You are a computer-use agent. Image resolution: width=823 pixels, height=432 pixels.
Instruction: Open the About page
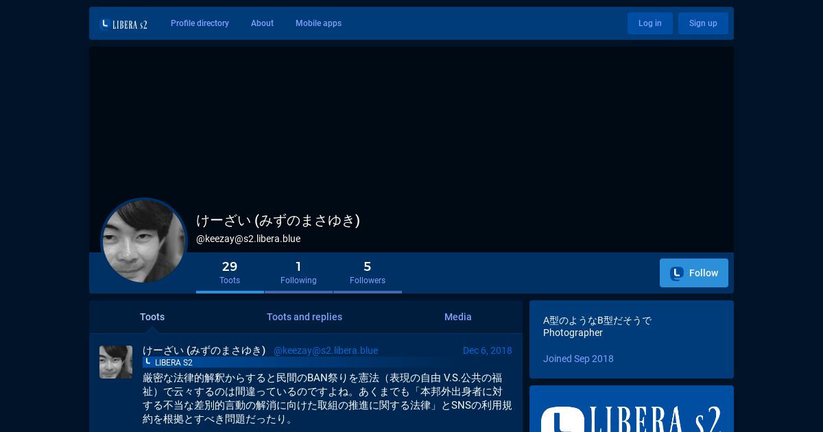[x=262, y=23]
